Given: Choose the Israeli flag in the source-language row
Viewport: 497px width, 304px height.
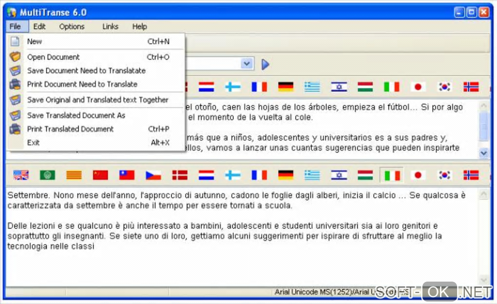Looking at the screenshot, I should pos(339,87).
